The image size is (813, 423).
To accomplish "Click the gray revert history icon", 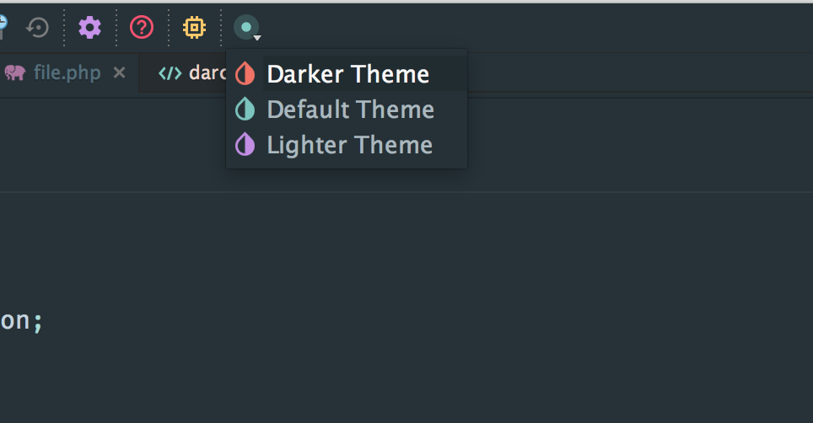I will (38, 28).
